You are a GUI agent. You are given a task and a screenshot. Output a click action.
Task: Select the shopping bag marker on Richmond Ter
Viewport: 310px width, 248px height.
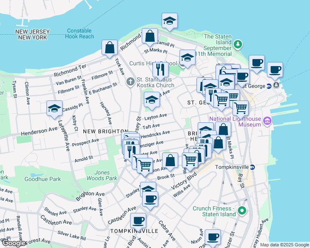click(150, 37)
